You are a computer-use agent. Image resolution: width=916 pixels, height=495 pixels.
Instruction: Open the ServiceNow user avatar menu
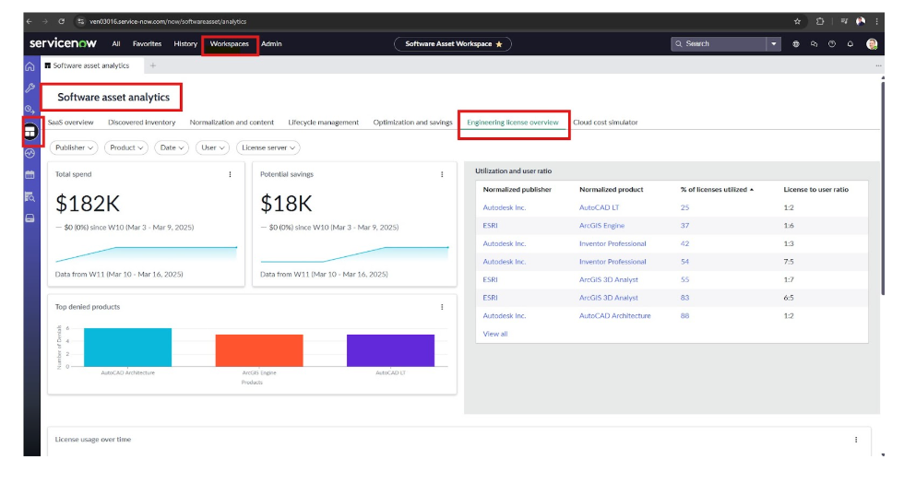(x=872, y=43)
